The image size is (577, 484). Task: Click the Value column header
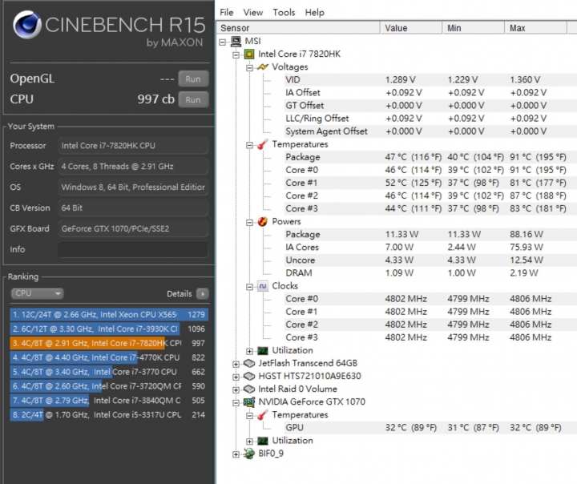click(411, 28)
